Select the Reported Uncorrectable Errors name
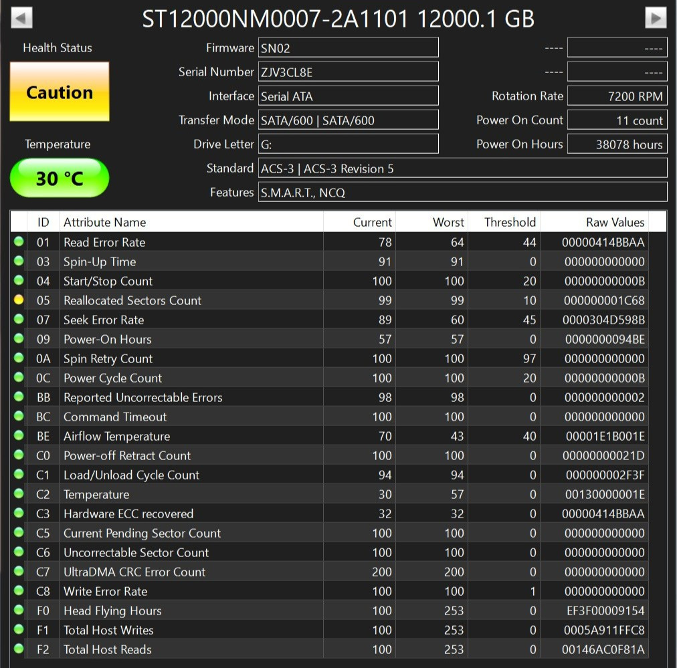The width and height of the screenshot is (677, 668). coord(143,397)
